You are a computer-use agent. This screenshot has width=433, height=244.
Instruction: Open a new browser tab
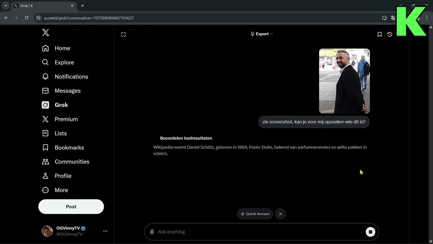[83, 6]
